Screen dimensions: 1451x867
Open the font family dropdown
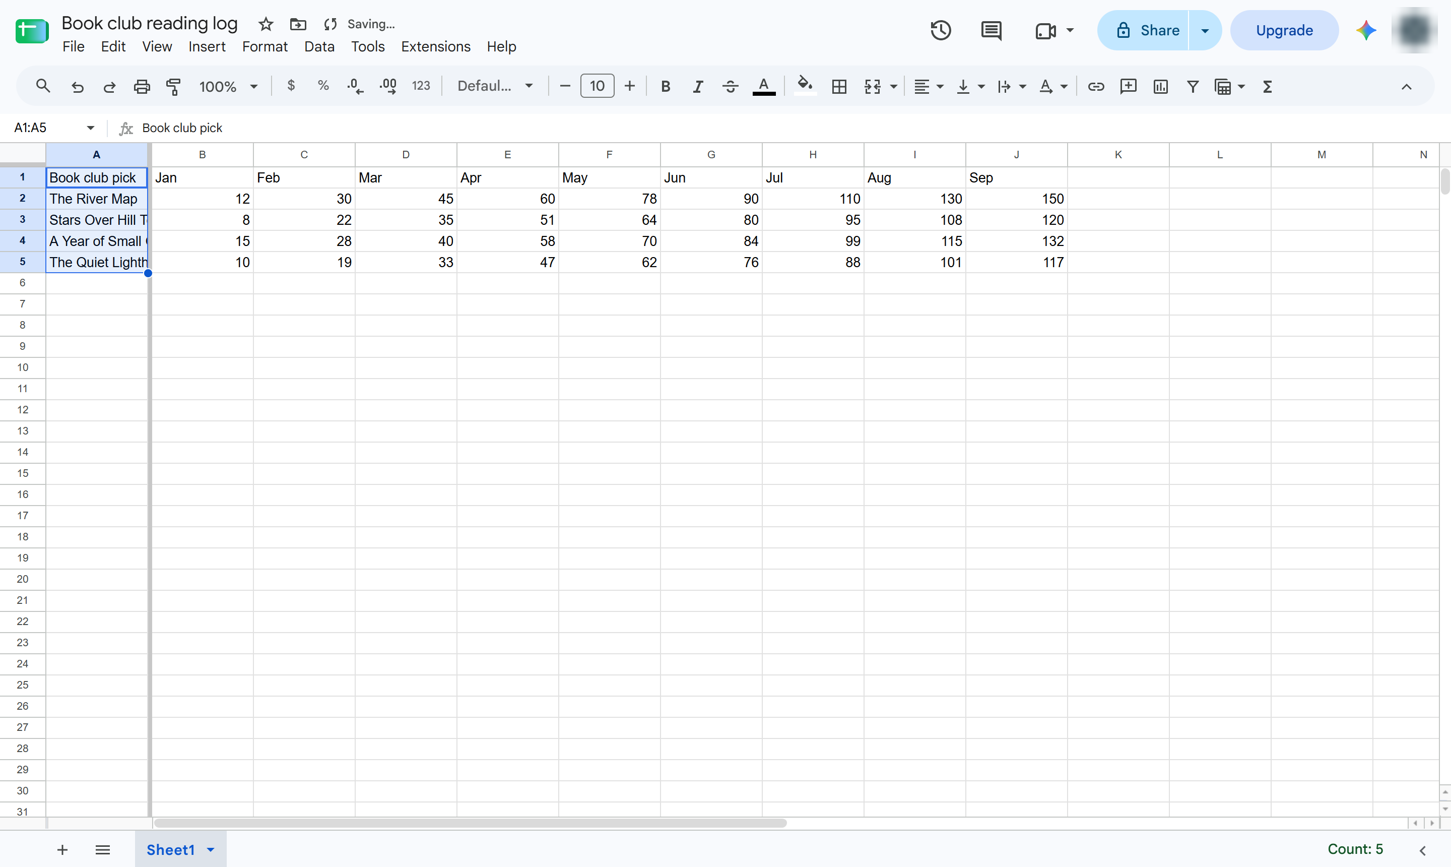coord(495,87)
